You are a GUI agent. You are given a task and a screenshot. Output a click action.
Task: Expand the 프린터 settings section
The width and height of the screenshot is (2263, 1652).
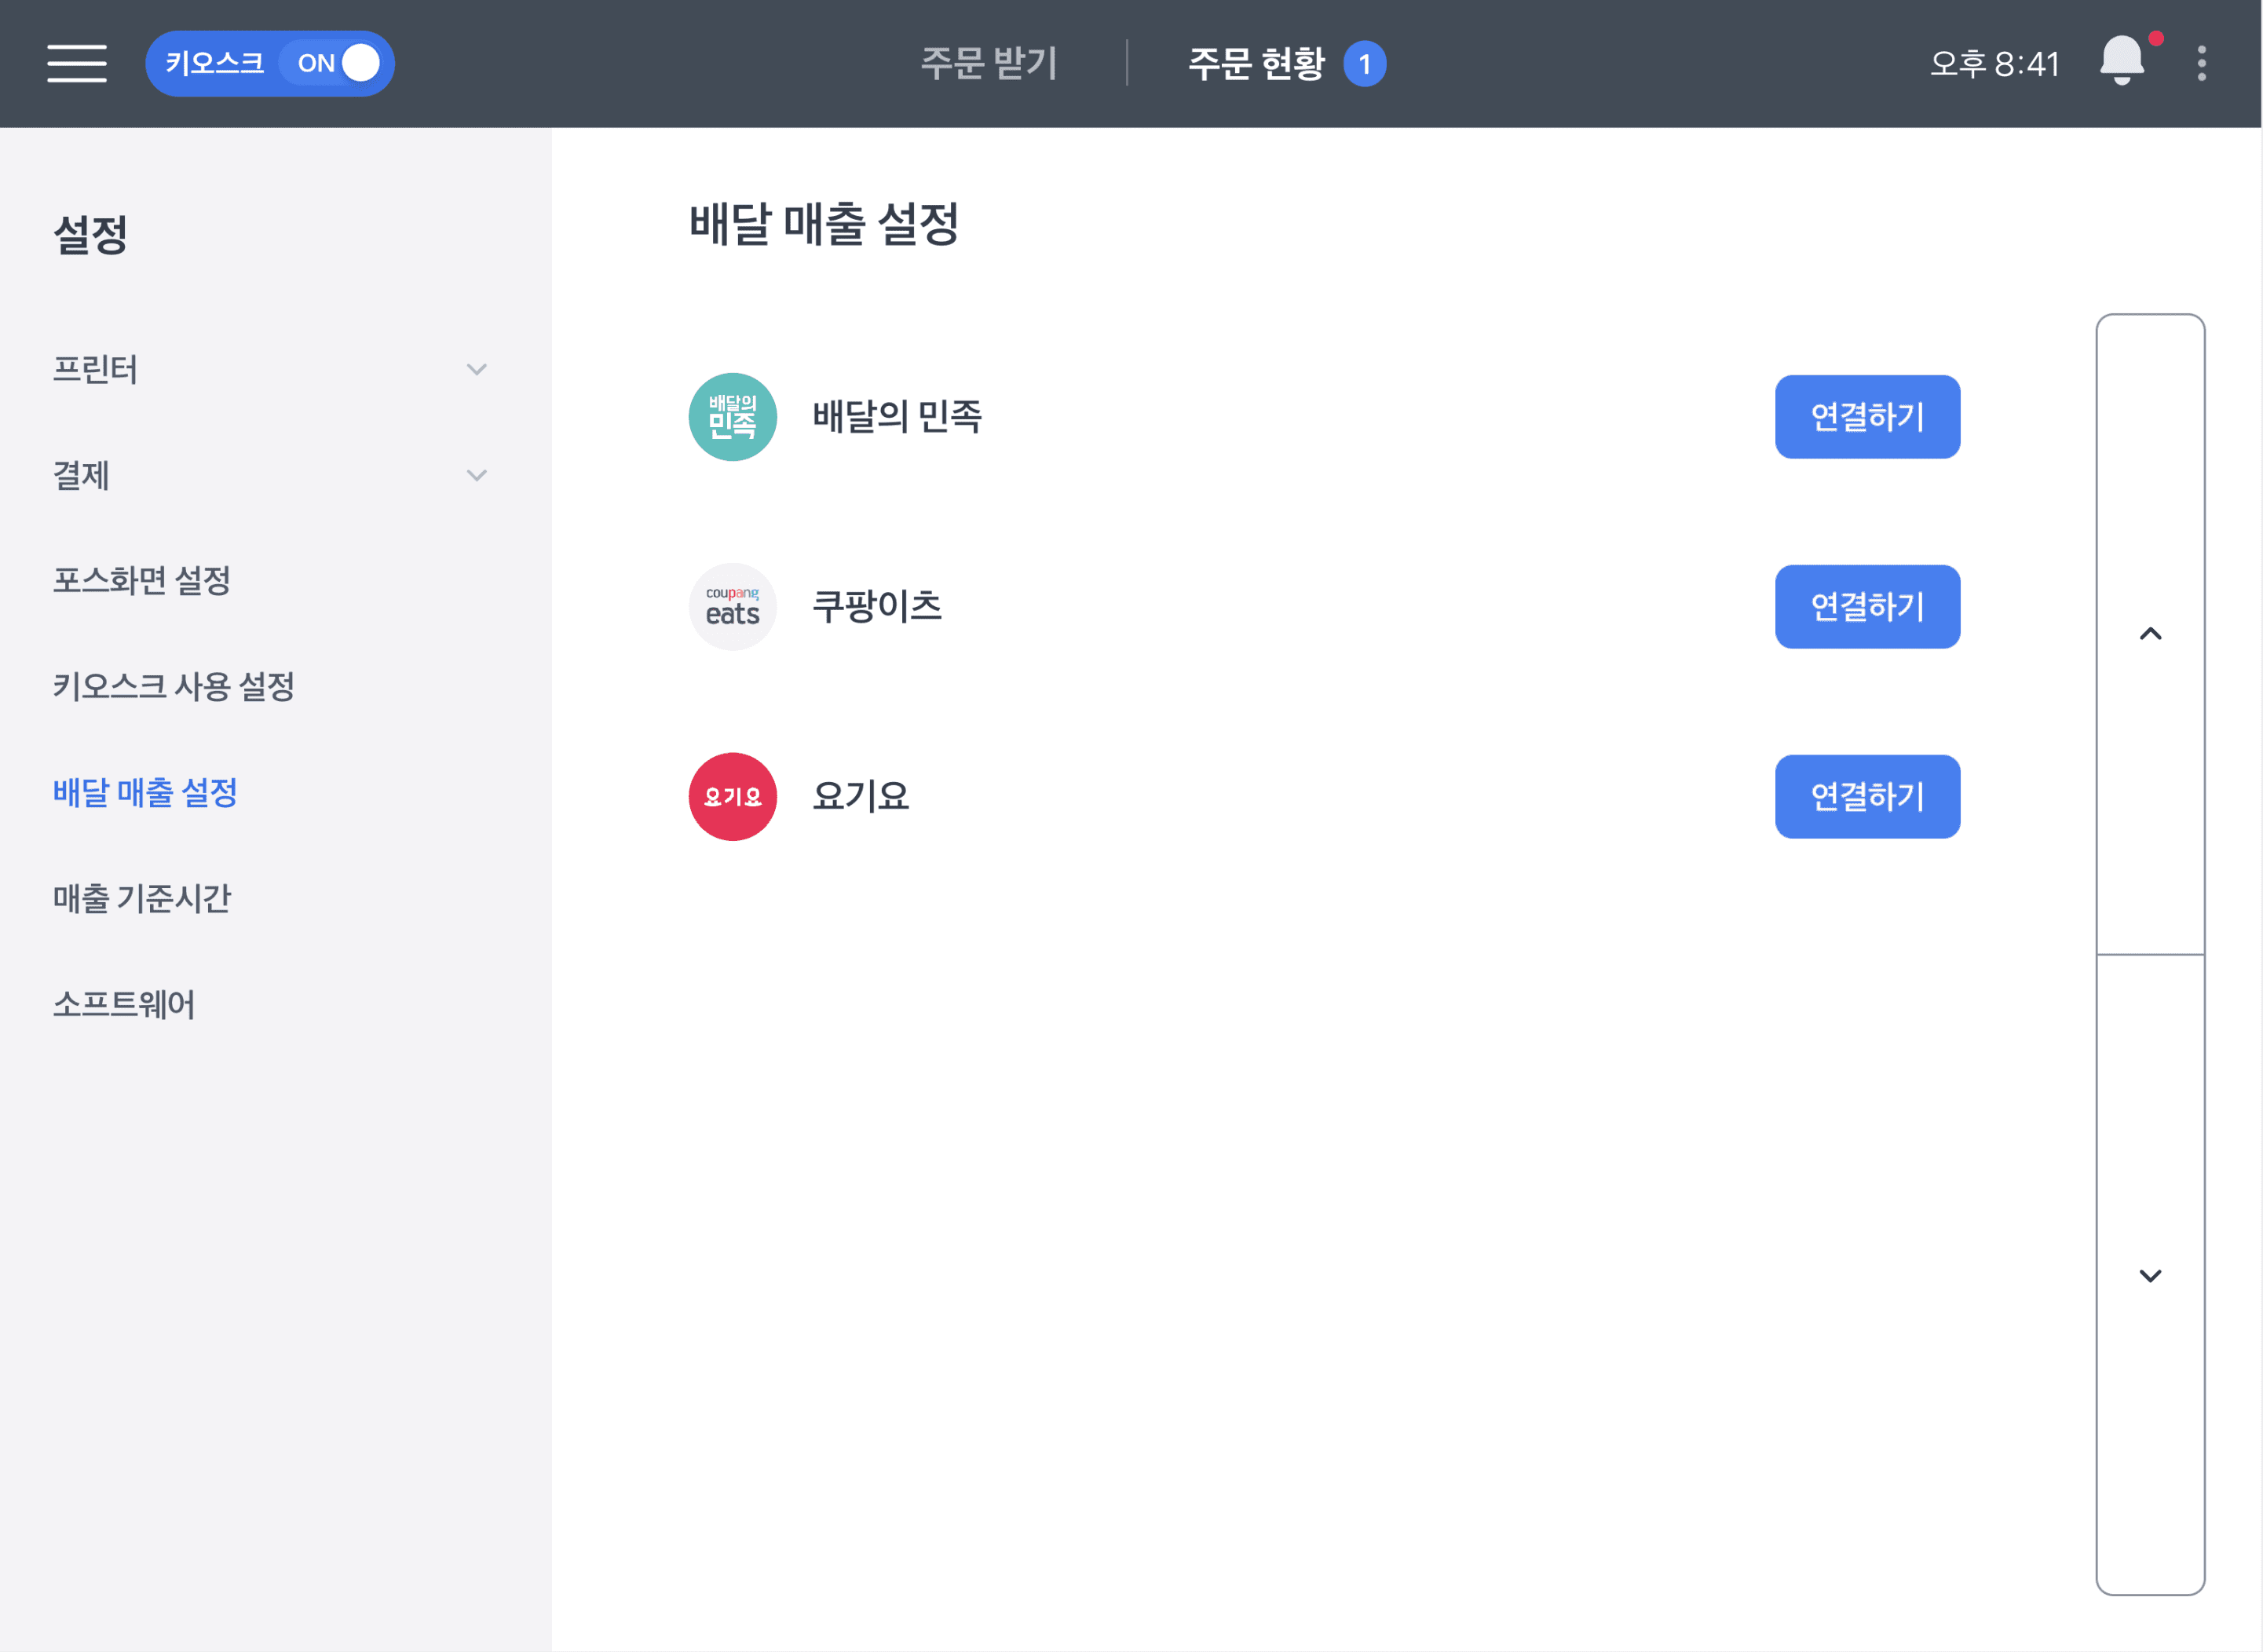pyautogui.click(x=270, y=369)
